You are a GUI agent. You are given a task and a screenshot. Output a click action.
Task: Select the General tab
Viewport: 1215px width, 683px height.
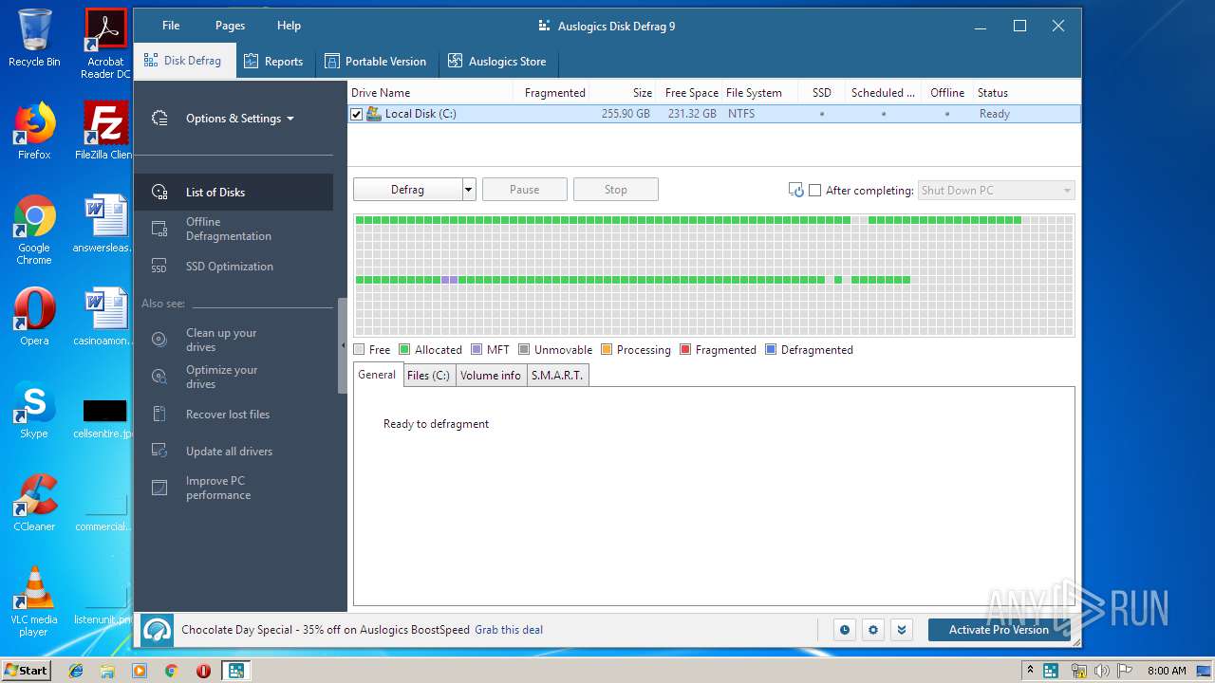point(377,375)
